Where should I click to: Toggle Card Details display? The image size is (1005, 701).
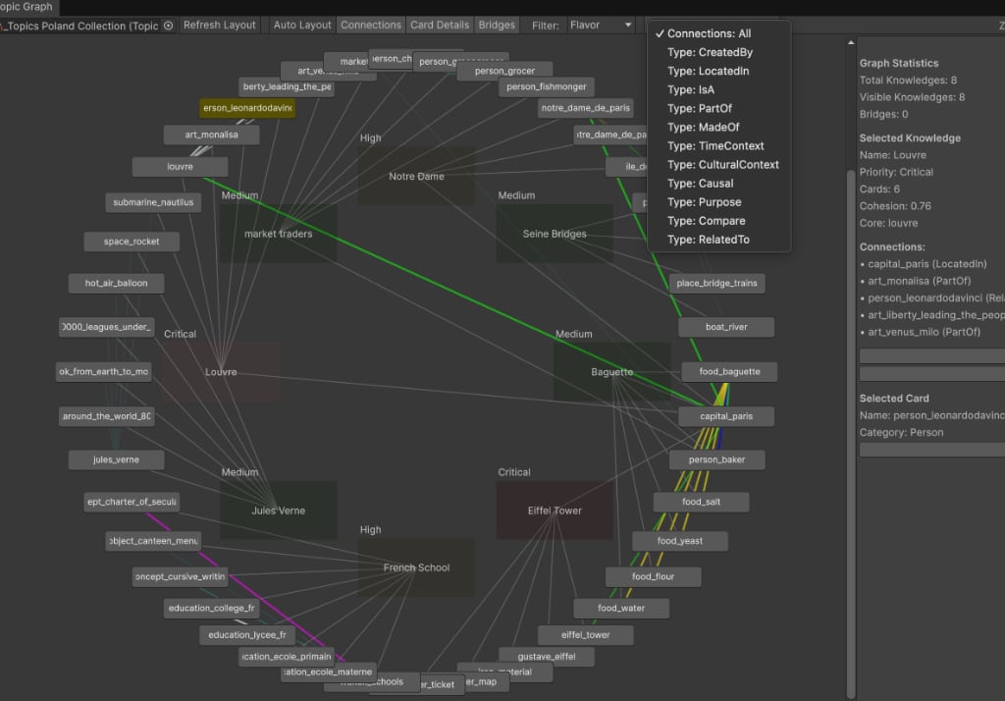(x=440, y=26)
